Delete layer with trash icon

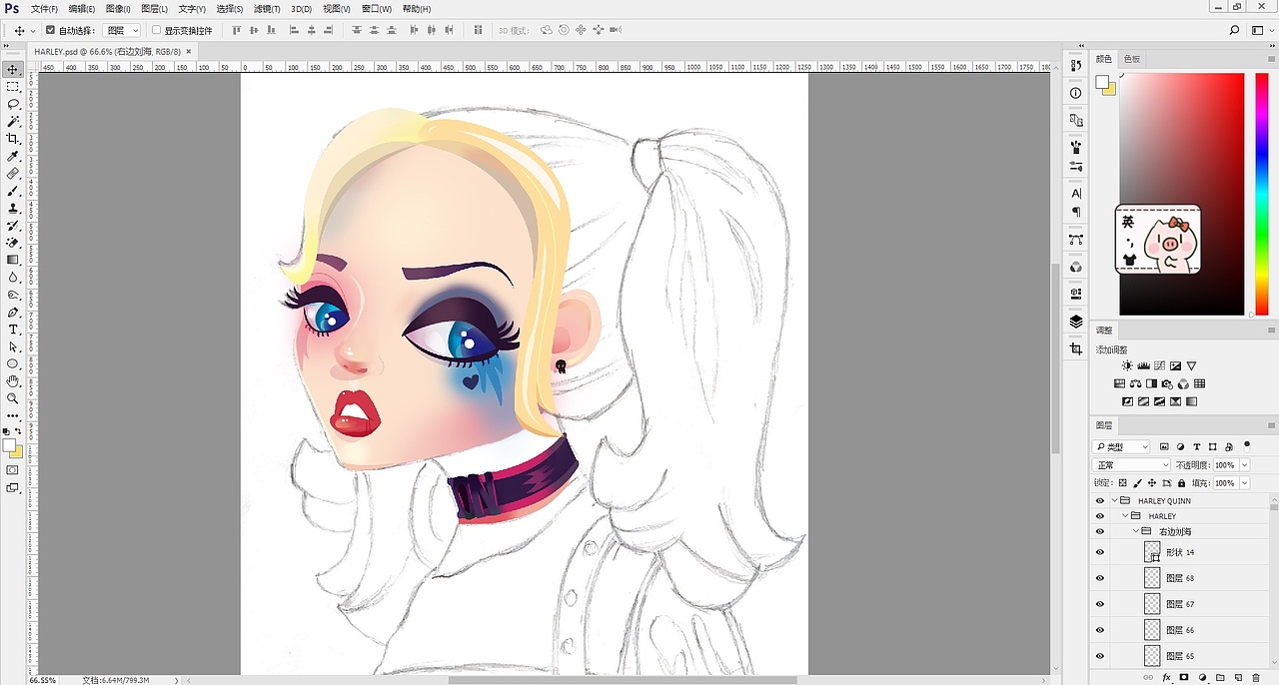click(x=1256, y=678)
